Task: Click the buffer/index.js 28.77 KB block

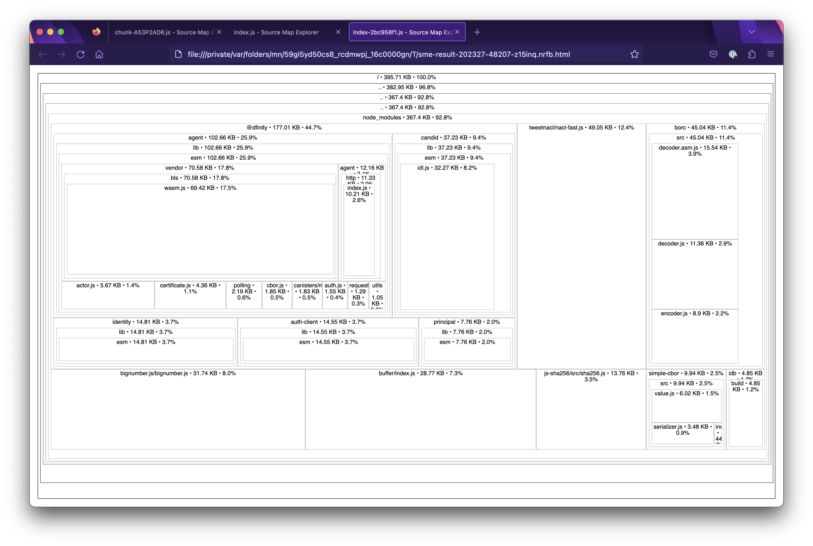Action: point(421,409)
